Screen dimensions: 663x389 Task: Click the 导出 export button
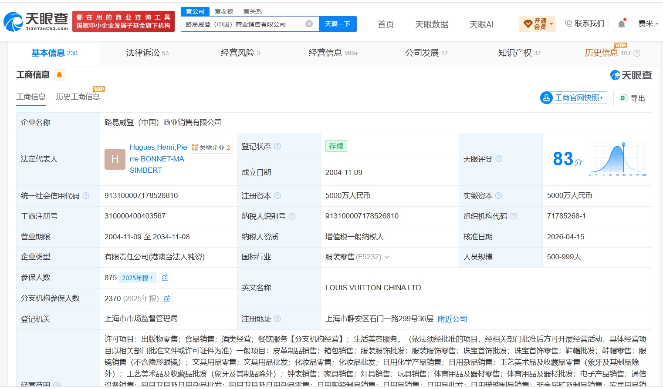633,98
